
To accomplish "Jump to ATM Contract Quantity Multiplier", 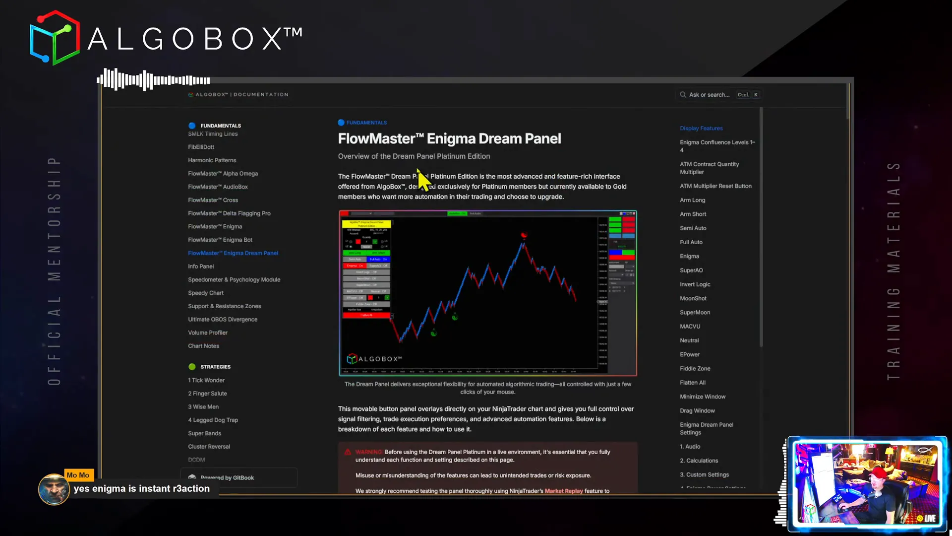I will pos(709,168).
